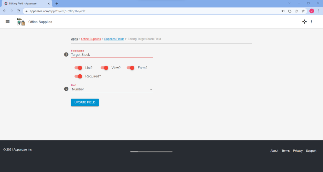The image size is (323, 172).
Task: Open the gamepad icon in header
Action: pos(304,22)
